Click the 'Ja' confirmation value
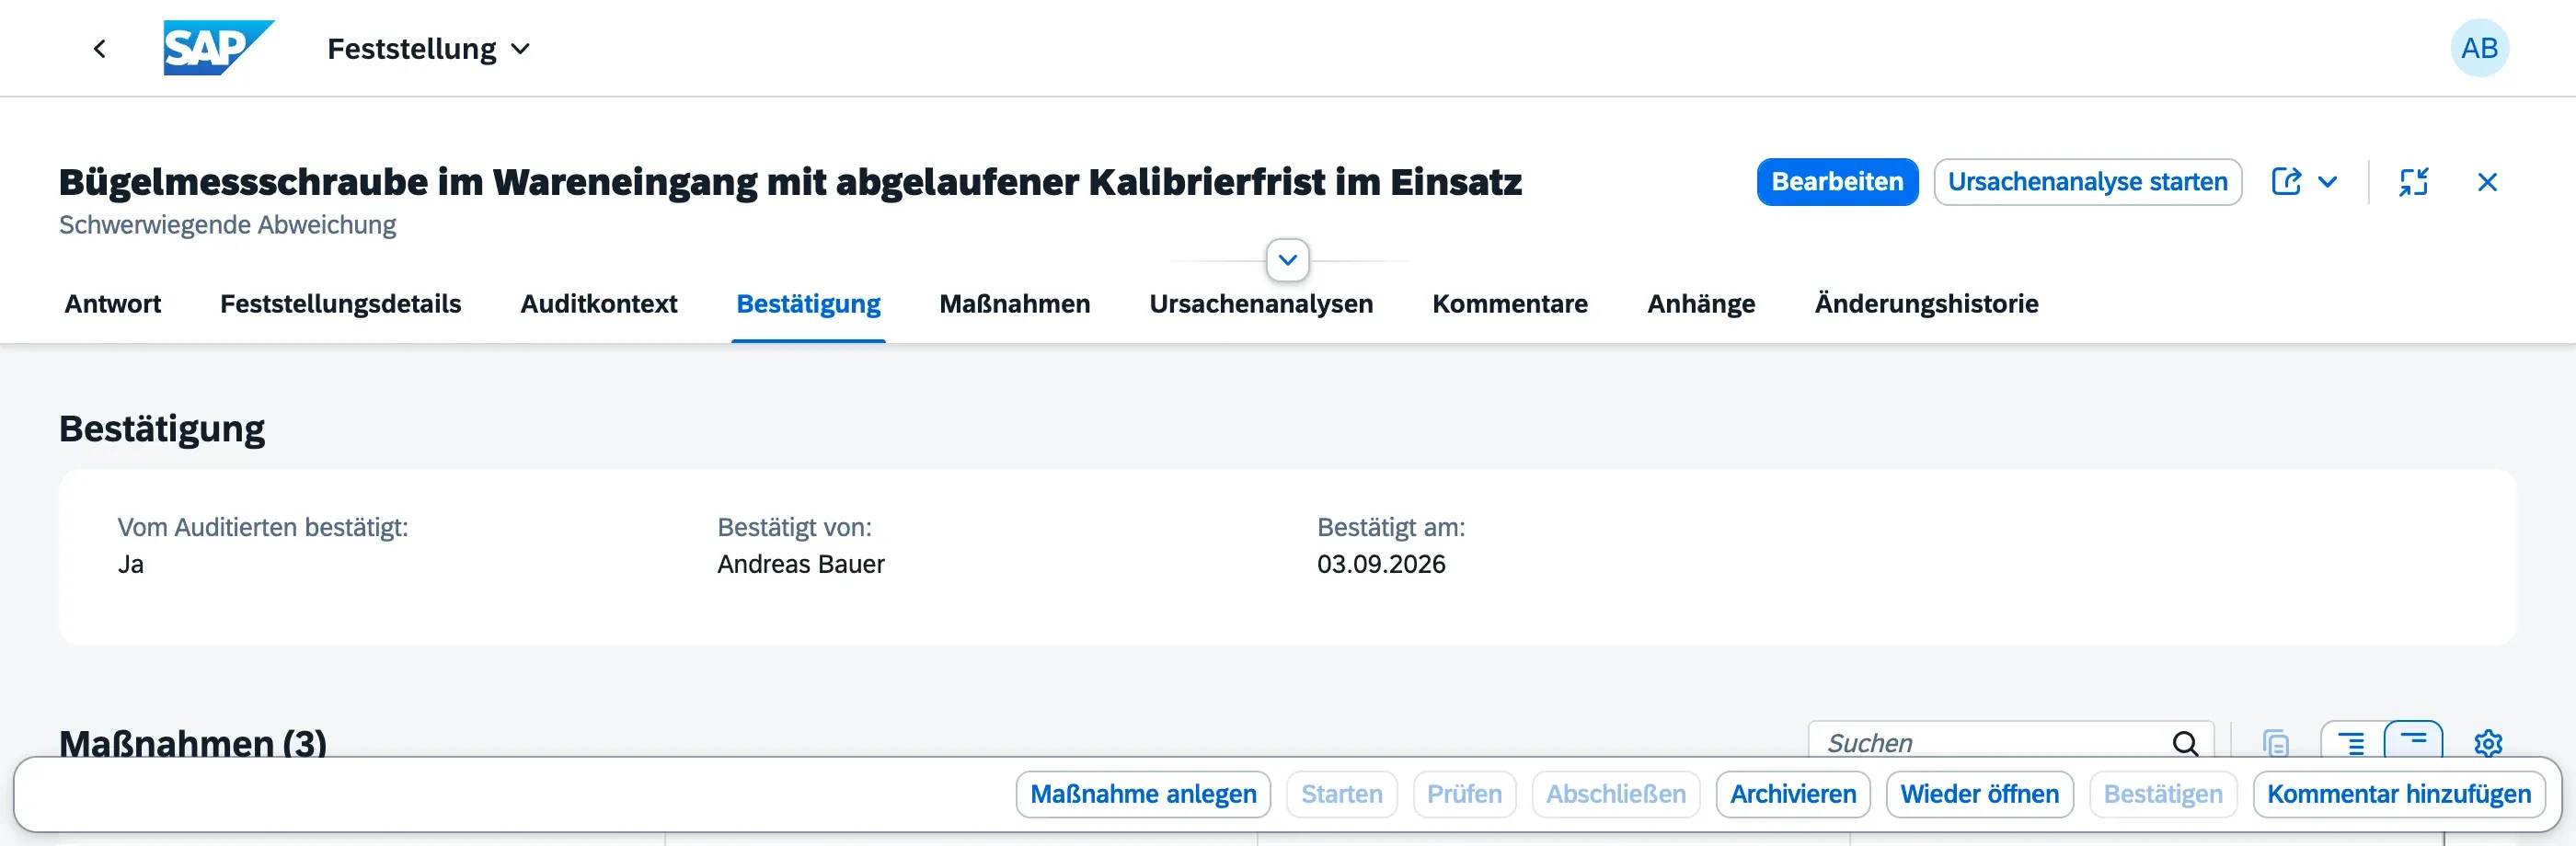The image size is (2576, 846). coord(131,564)
